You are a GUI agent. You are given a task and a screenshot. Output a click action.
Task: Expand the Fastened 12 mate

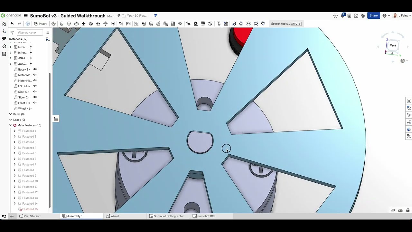(14, 192)
